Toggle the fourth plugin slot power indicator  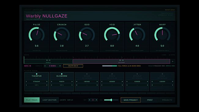tap(112, 74)
